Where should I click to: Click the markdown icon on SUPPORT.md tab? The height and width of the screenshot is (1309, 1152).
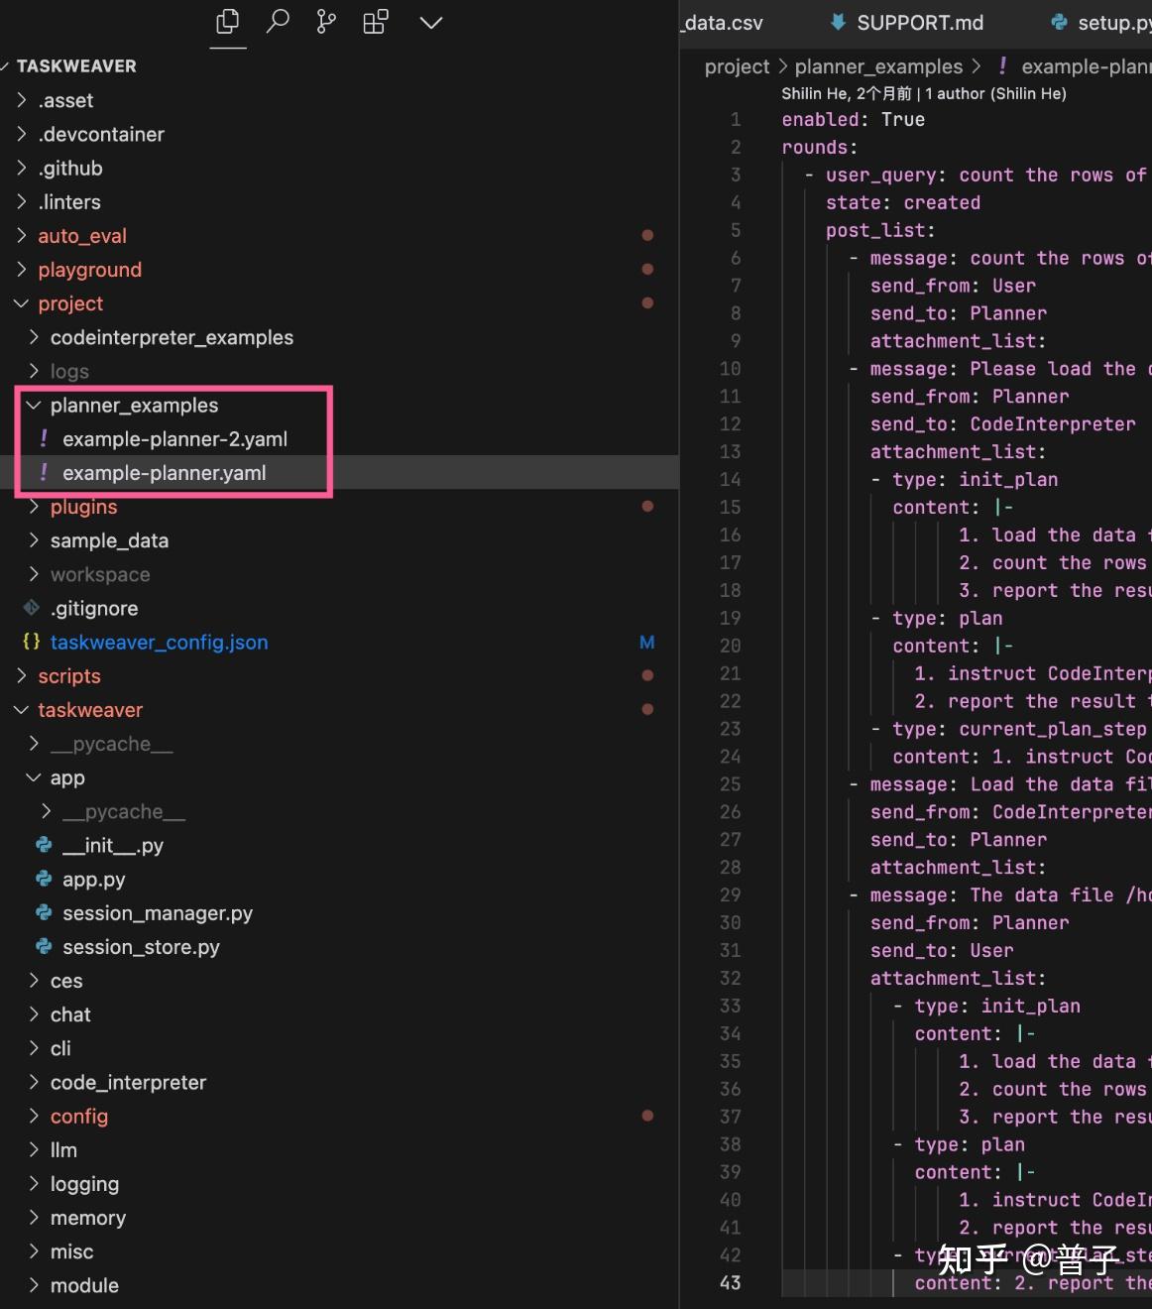[839, 22]
